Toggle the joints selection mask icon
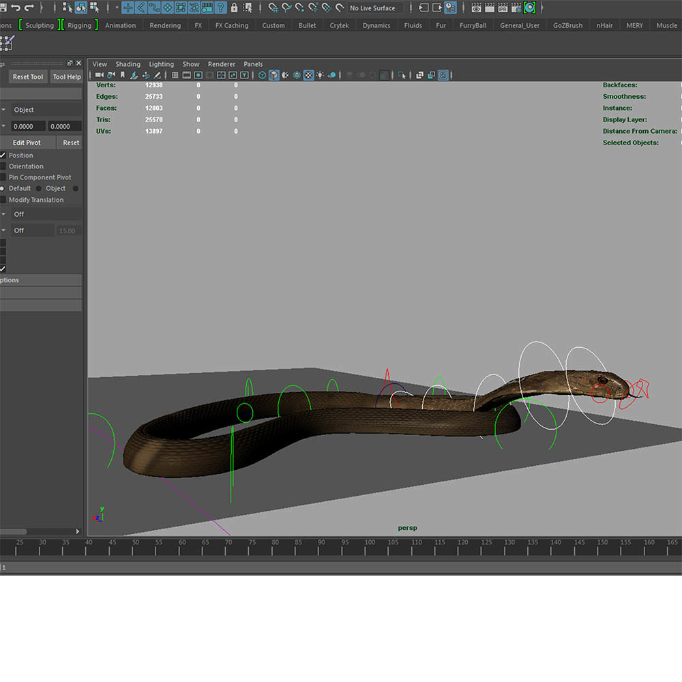The width and height of the screenshot is (682, 682). click(141, 8)
